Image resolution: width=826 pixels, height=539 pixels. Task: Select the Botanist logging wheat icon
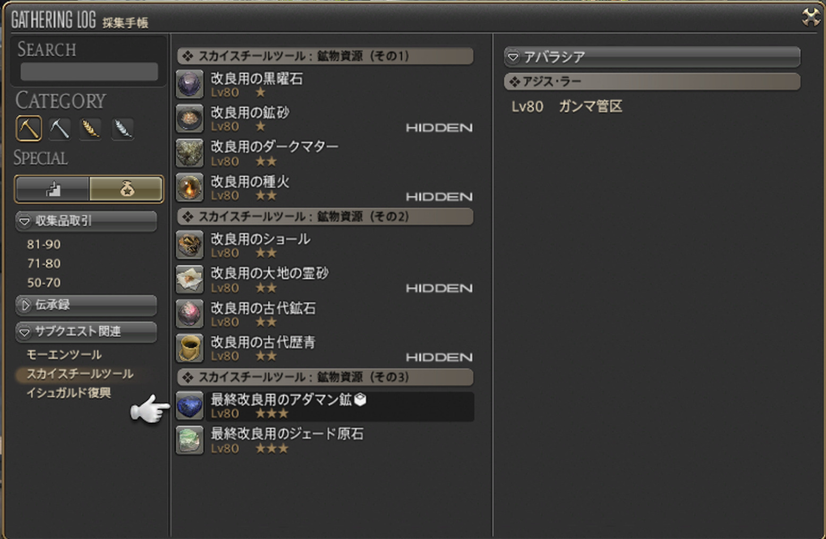point(91,129)
